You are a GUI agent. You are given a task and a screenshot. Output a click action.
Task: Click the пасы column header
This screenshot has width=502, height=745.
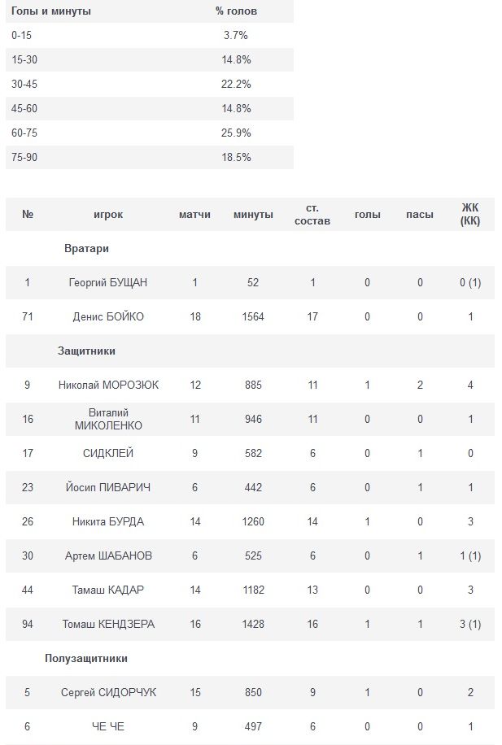coord(420,215)
